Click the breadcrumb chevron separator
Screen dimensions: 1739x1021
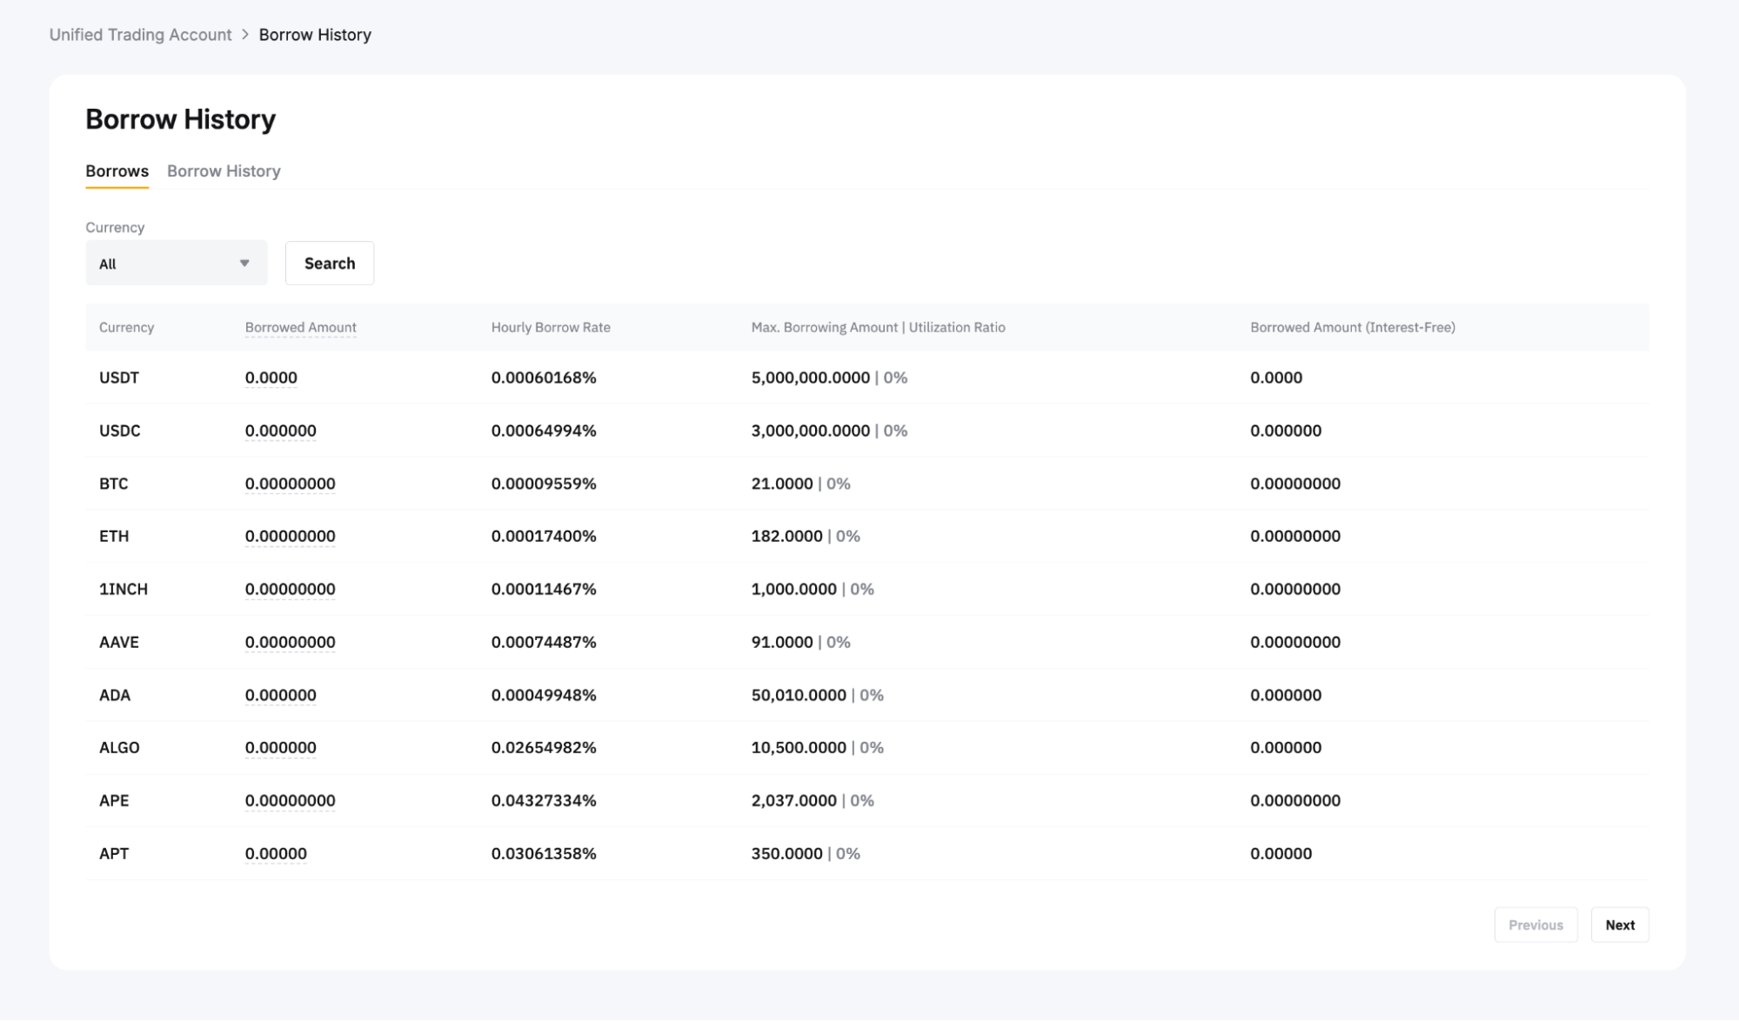coord(245,35)
